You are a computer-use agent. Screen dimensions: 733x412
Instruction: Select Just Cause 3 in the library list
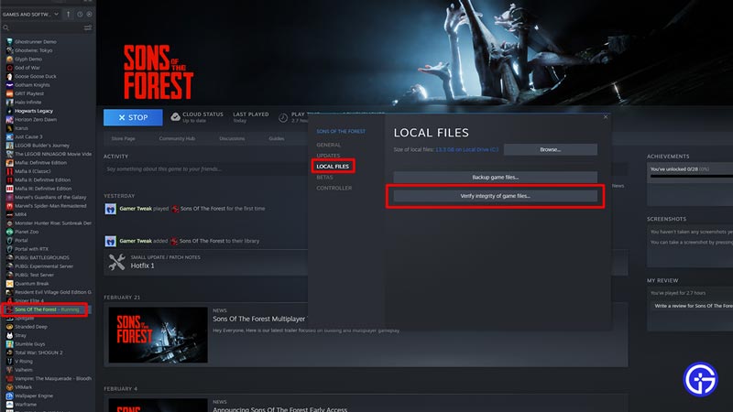point(28,136)
